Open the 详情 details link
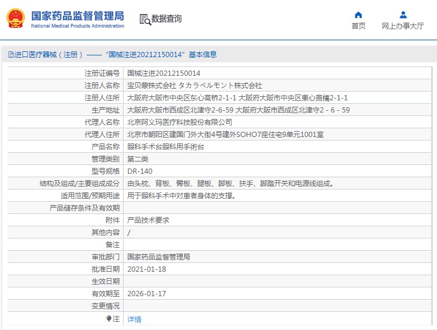 click(135, 319)
